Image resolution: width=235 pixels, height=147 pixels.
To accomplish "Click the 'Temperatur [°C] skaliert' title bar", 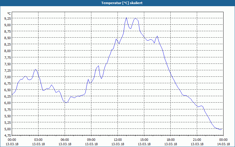I will (117, 3).
